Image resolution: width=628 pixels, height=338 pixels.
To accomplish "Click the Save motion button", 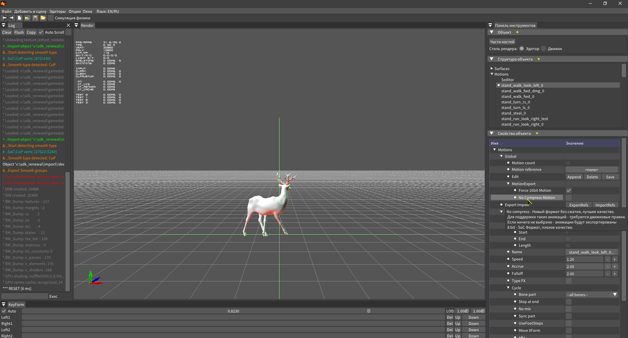I will pos(610,177).
